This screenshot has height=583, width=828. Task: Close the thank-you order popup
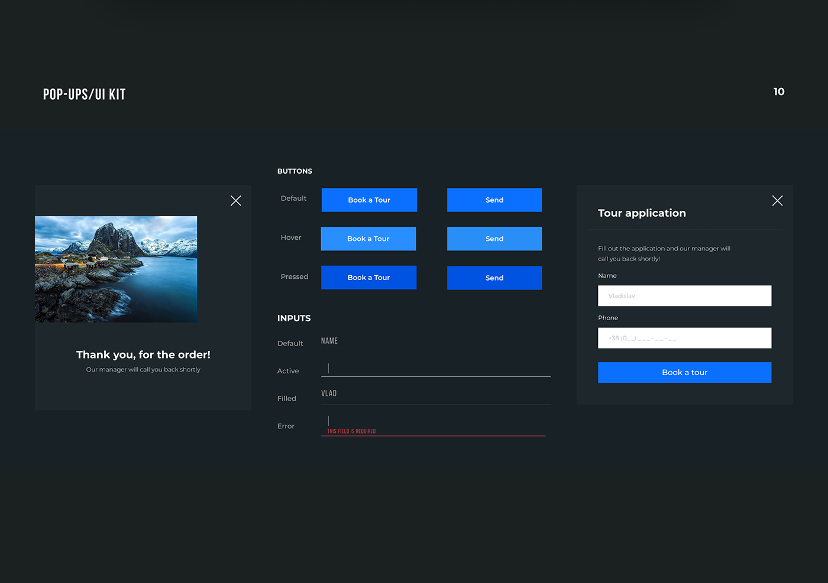pyautogui.click(x=235, y=201)
